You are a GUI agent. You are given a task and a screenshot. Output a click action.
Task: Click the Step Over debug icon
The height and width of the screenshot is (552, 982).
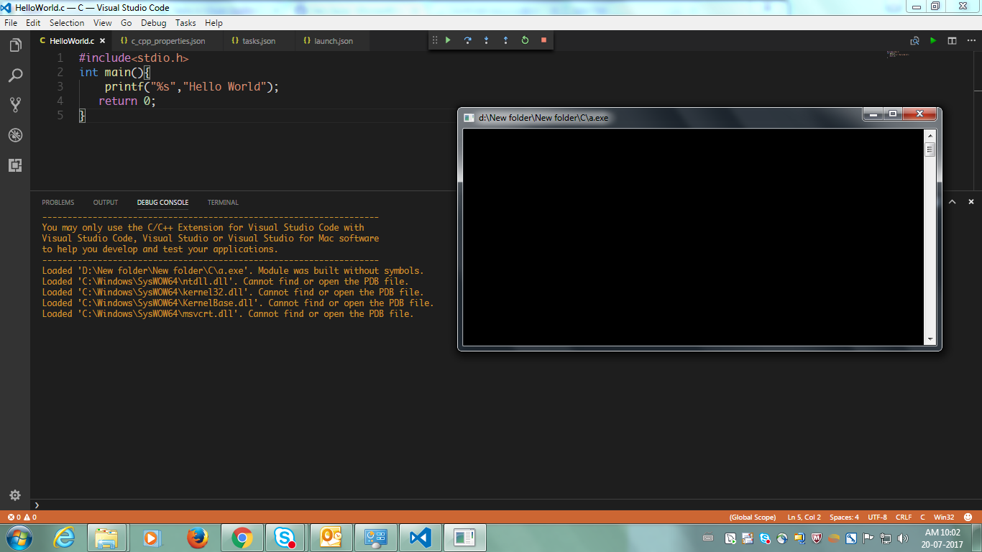click(x=467, y=40)
